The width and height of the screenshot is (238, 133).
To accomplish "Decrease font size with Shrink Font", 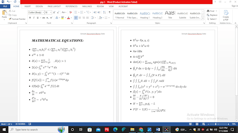I will 58,13.
